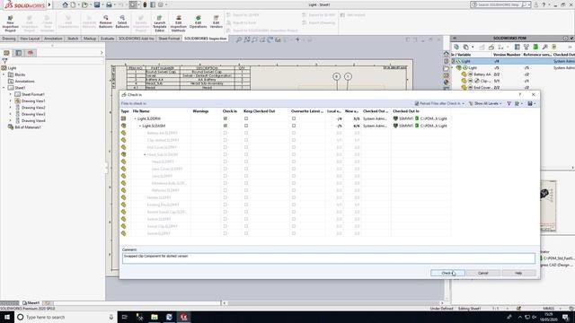Click the Sheet1 tab at bottom
575x323 pixels.
(31, 303)
